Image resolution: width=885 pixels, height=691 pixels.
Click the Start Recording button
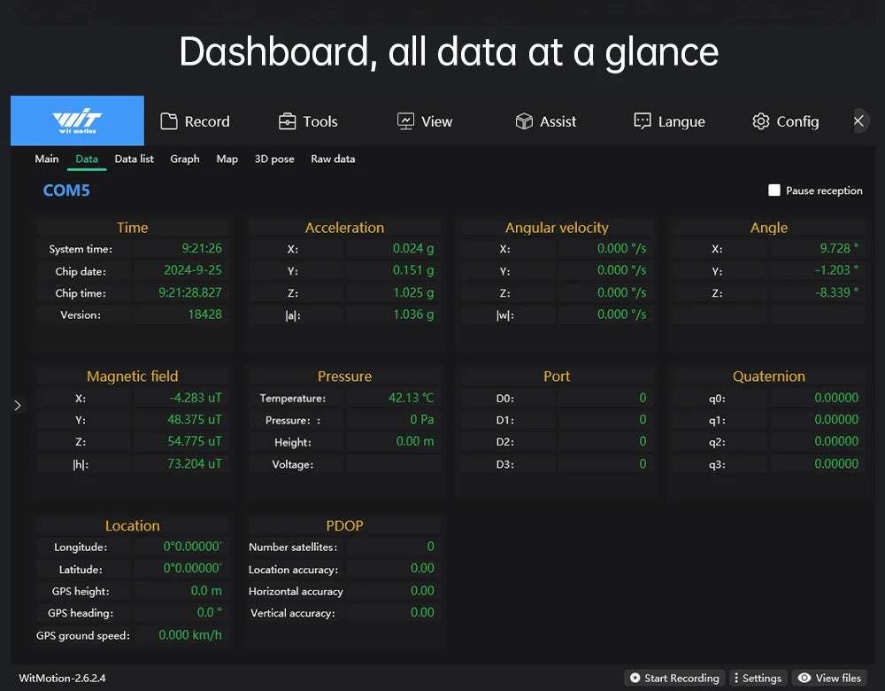(x=674, y=678)
